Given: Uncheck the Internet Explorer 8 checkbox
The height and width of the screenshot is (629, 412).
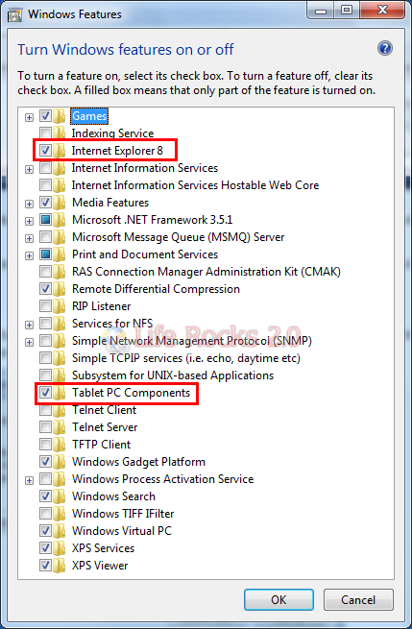Looking at the screenshot, I should (x=45, y=151).
